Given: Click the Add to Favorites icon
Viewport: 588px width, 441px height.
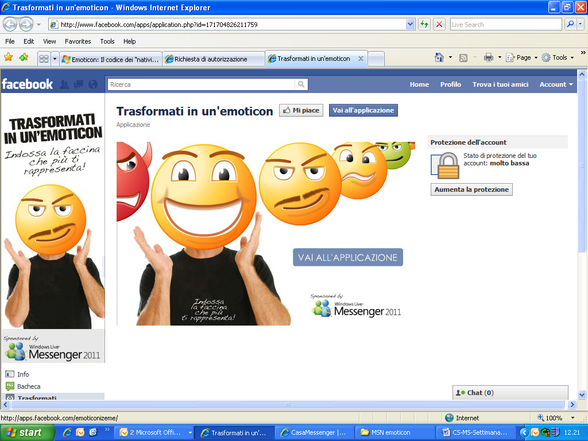Looking at the screenshot, I should coord(24,57).
